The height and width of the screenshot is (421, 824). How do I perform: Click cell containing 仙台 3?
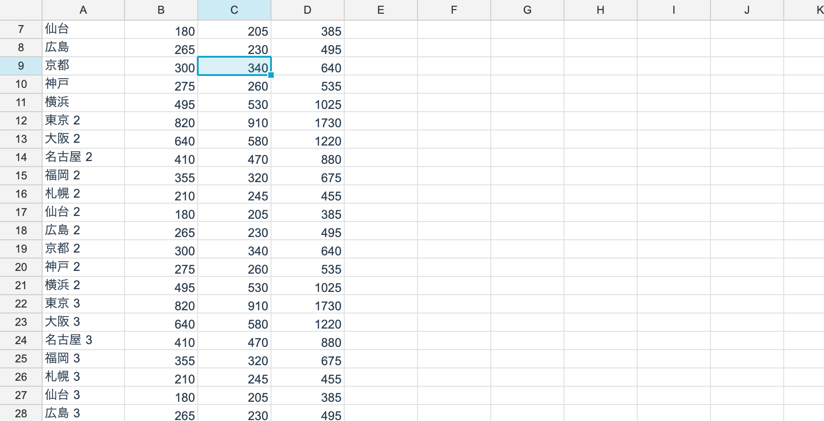coord(83,395)
